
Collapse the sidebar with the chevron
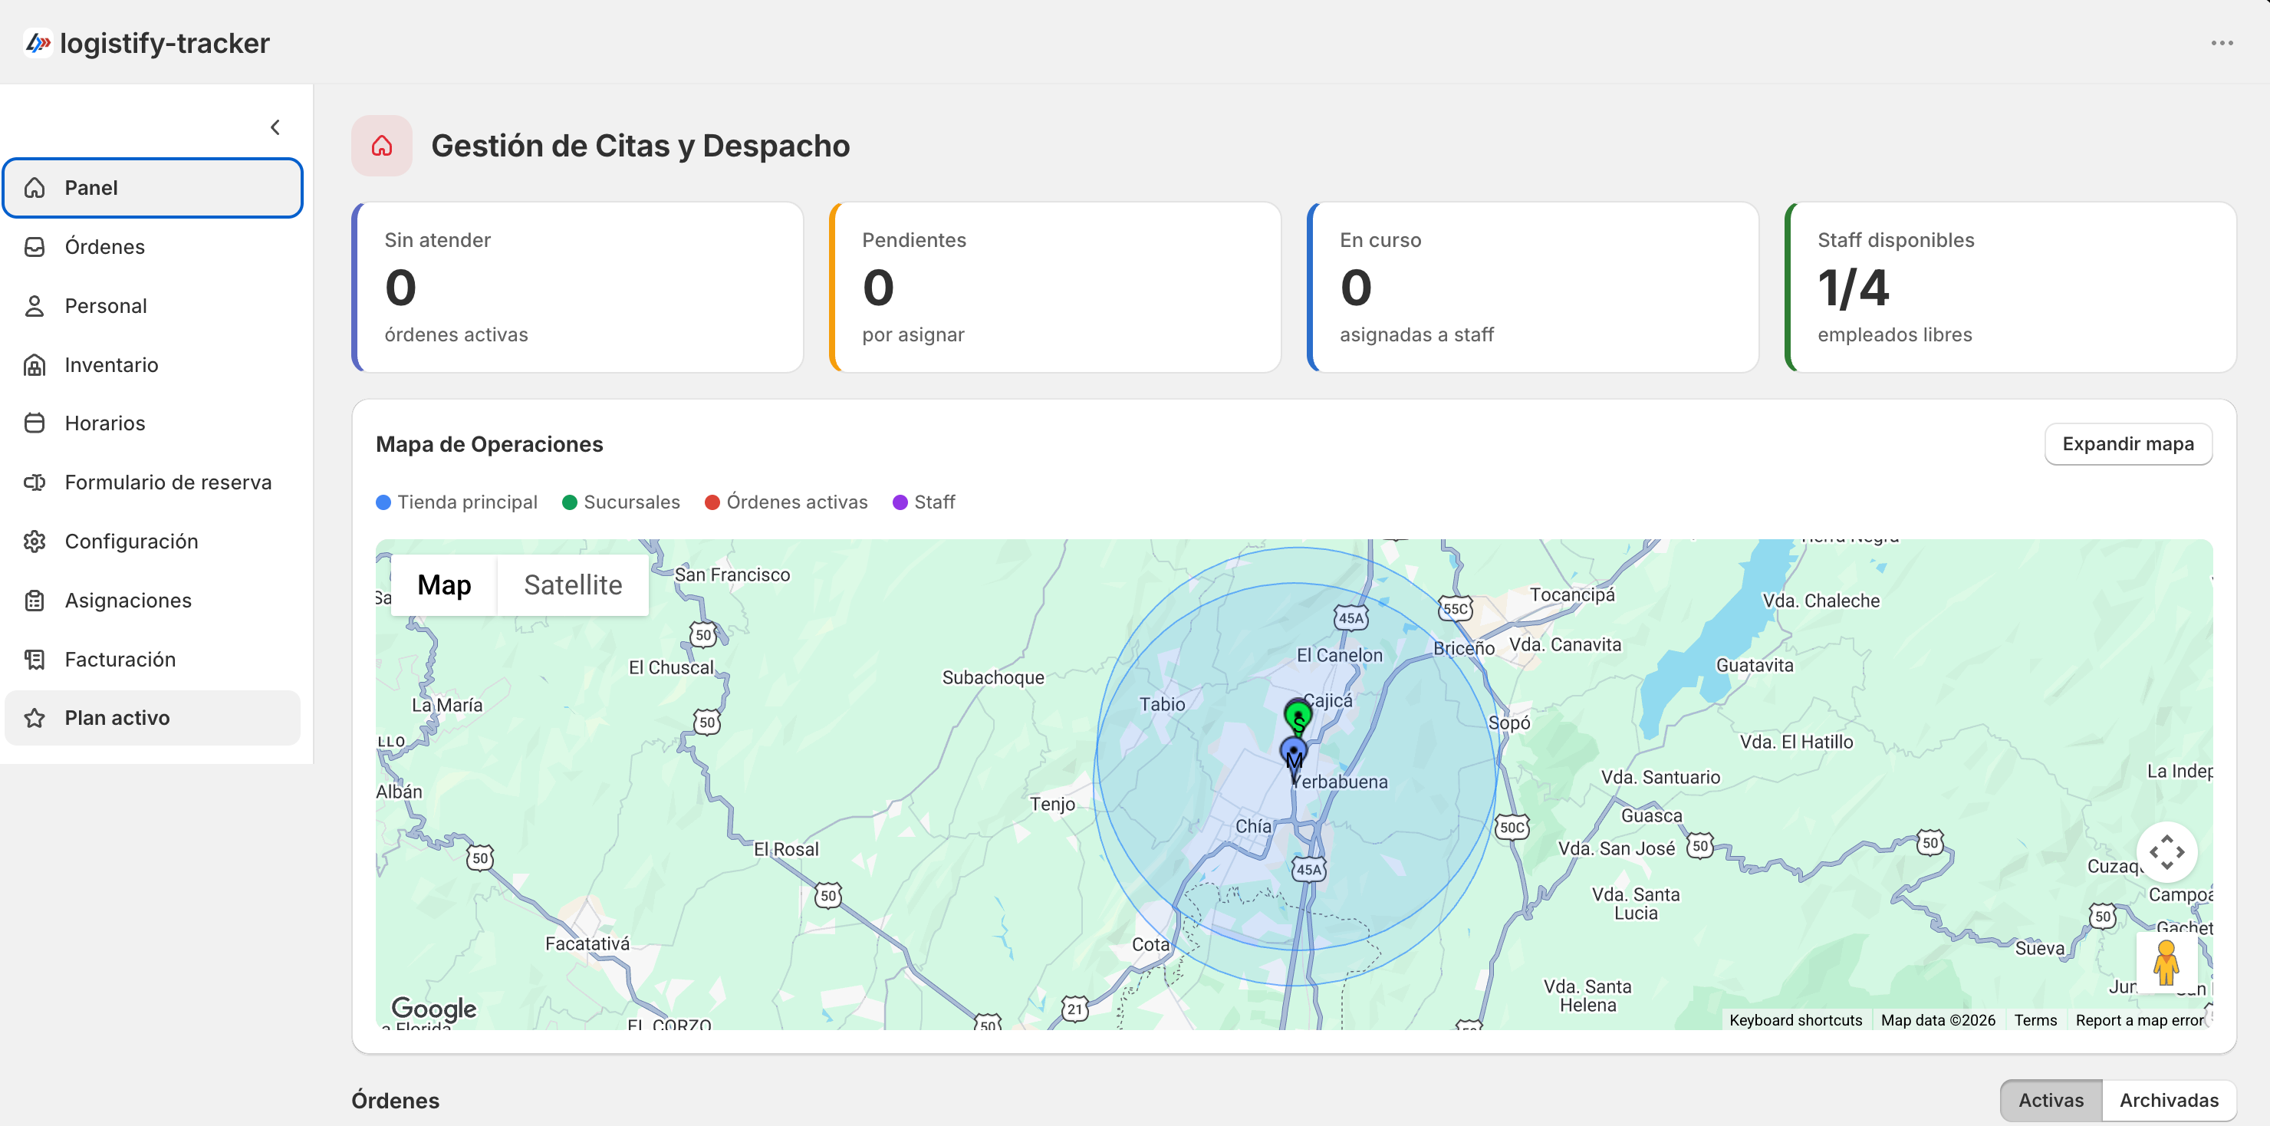pyautogui.click(x=275, y=128)
